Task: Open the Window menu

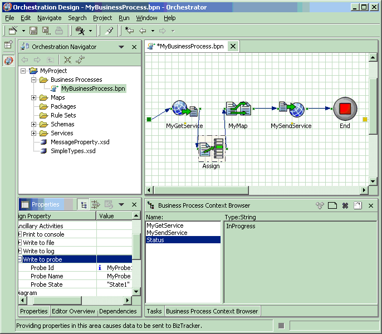Action: 146,18
